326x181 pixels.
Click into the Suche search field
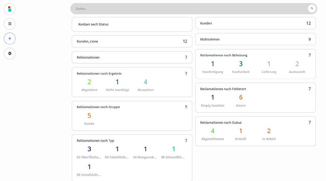(x=189, y=8)
